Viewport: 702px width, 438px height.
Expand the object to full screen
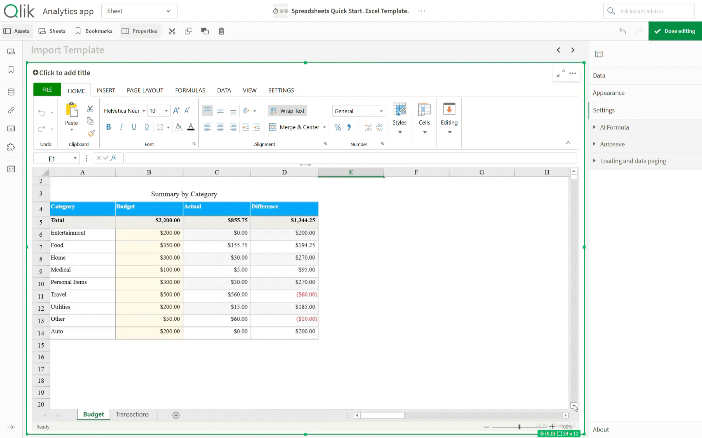coord(560,73)
